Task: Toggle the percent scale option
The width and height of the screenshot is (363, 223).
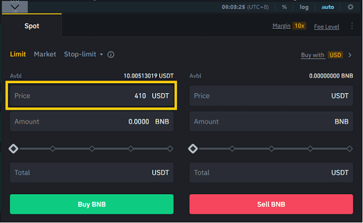Action: [x=284, y=7]
